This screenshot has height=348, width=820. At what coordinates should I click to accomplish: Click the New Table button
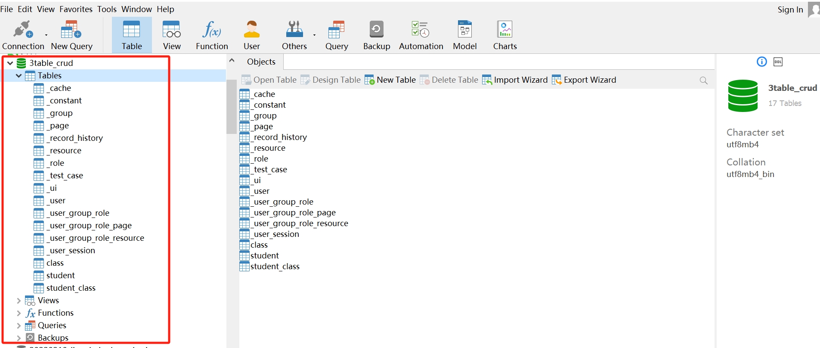click(x=390, y=80)
